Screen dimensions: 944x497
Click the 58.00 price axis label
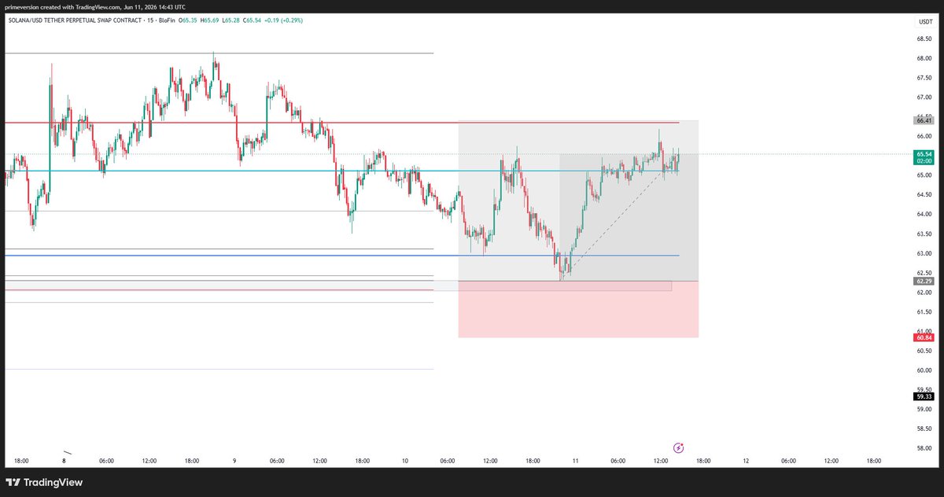coord(924,449)
